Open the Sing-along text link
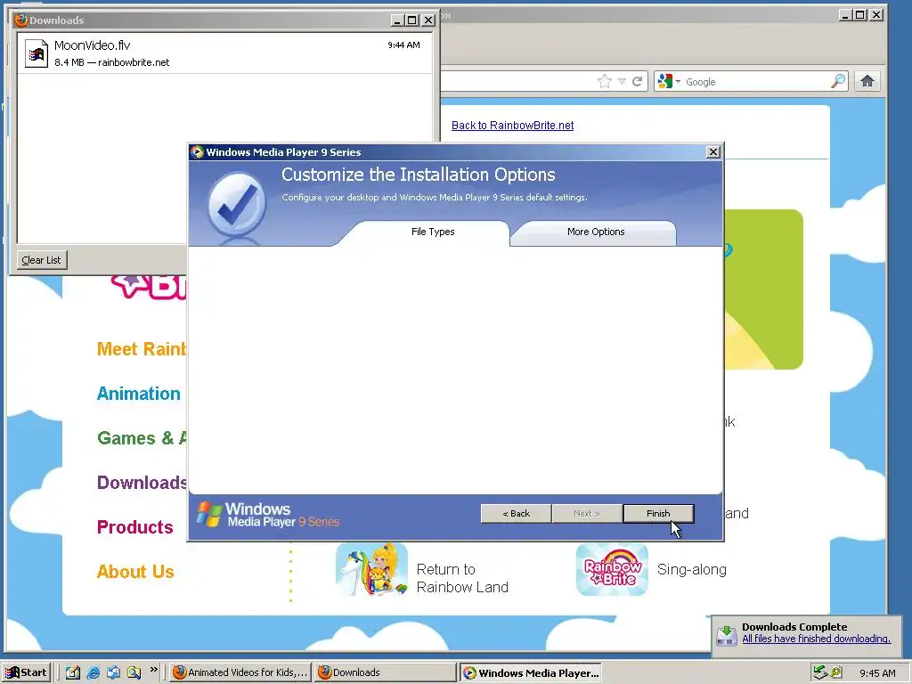 coord(691,569)
